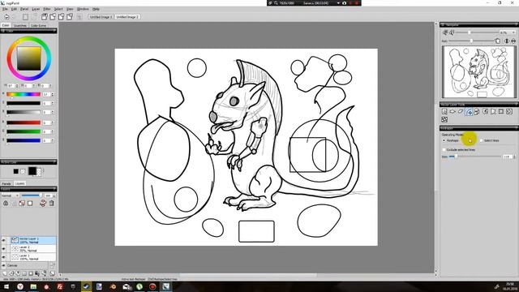Viewport: 519px width, 292px height.
Task: Select the Reshape operating mode radio button
Action: pyautogui.click(x=444, y=140)
